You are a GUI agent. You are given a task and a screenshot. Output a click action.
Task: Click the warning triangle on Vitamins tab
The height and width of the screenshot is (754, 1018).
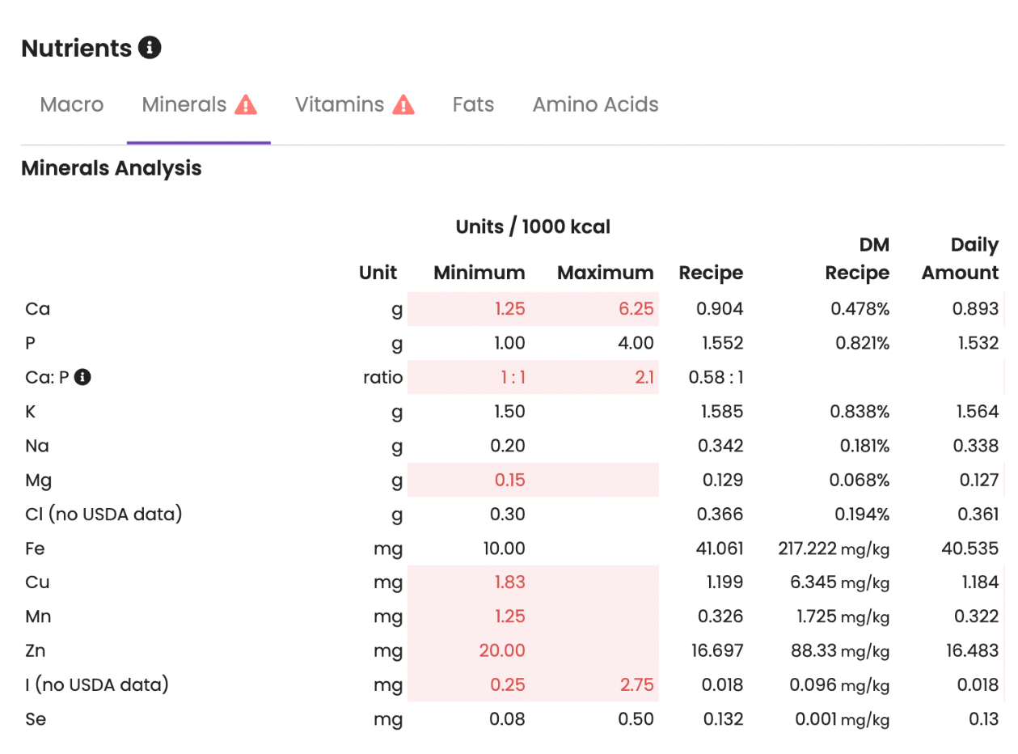coord(403,104)
